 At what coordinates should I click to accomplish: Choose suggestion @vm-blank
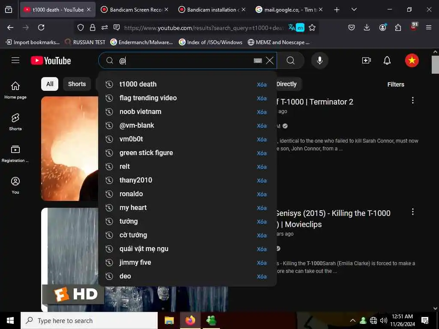187,126
